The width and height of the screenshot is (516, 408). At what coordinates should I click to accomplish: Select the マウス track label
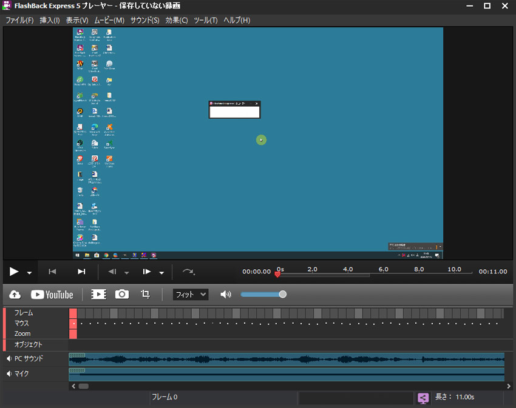point(22,323)
